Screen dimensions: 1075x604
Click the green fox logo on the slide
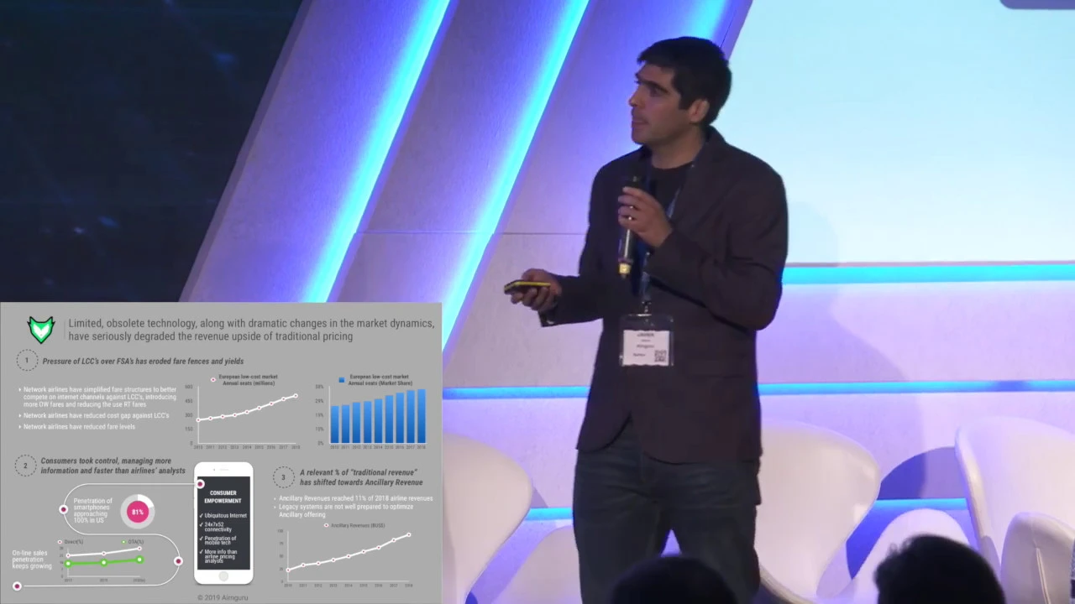(41, 329)
